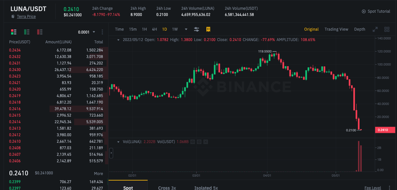This screenshot has height=190, width=397.
Task: Open Spot Tutorial link
Action: (379, 11)
